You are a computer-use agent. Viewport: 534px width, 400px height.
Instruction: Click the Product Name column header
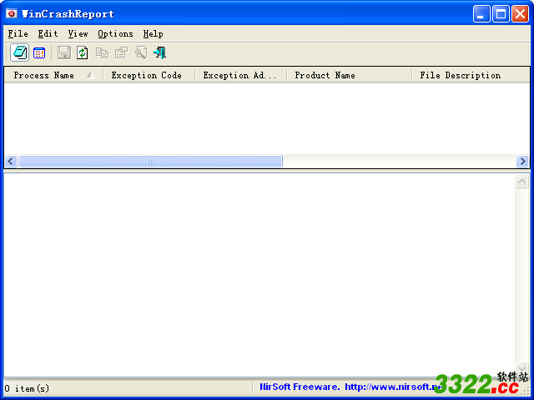pyautogui.click(x=325, y=75)
